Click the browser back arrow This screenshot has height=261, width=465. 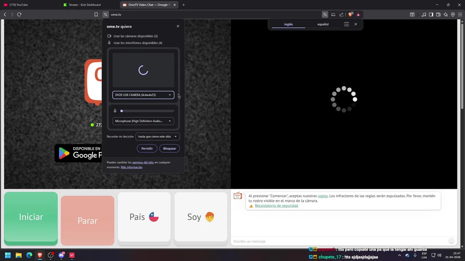pos(5,14)
